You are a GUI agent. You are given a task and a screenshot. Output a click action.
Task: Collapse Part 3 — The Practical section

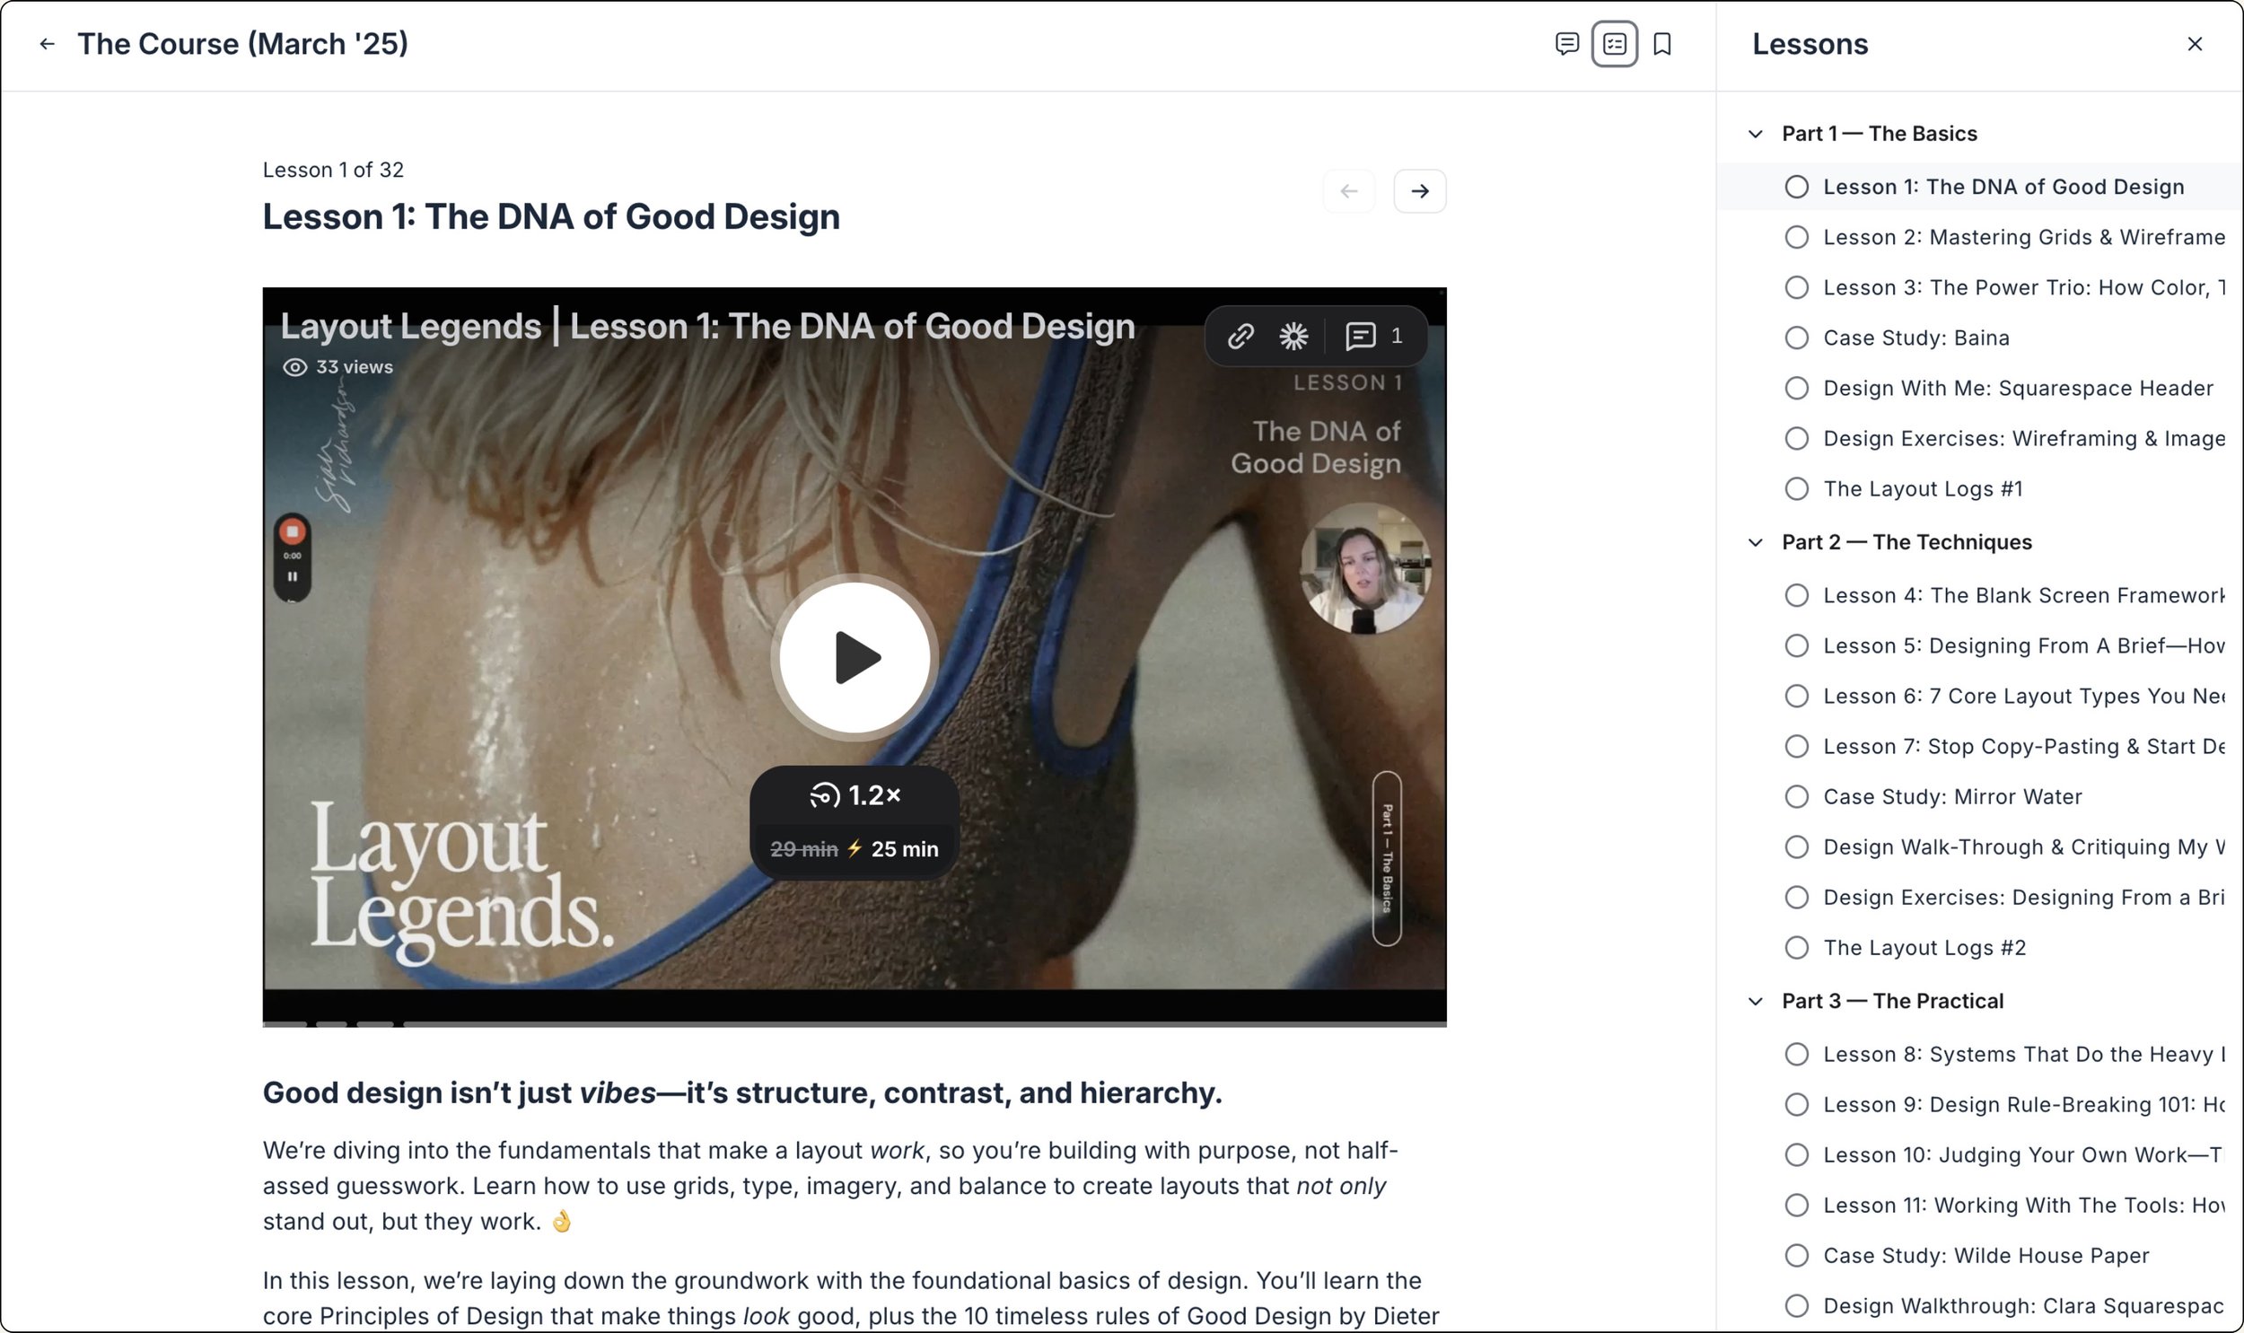1756,1002
